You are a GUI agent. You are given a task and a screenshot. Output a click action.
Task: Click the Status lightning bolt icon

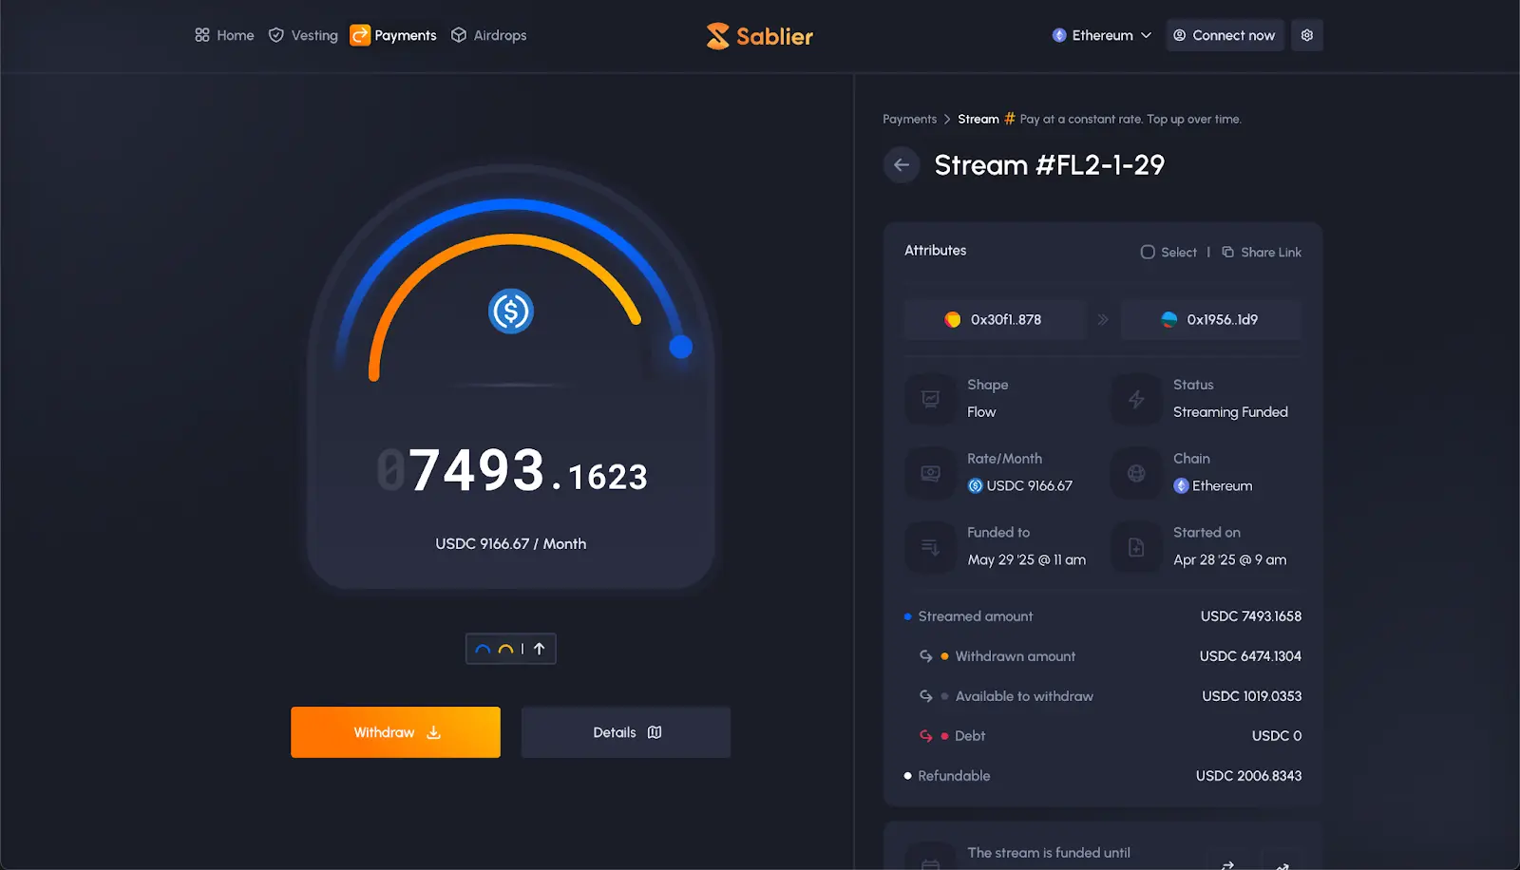click(x=1136, y=399)
